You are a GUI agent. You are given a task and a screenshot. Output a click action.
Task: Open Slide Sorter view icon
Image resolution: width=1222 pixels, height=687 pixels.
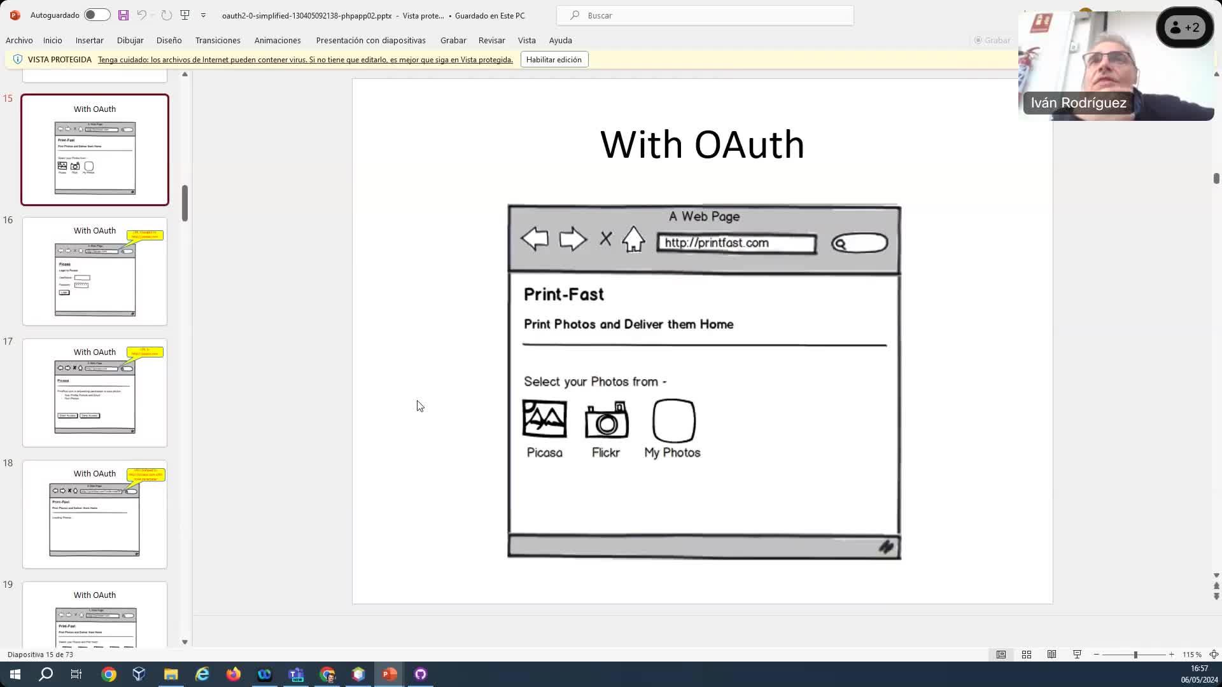1027,655
